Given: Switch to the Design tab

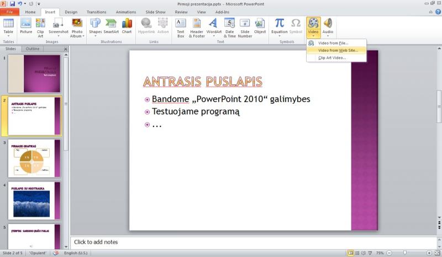Looking at the screenshot, I should pyautogui.click(x=71, y=12).
